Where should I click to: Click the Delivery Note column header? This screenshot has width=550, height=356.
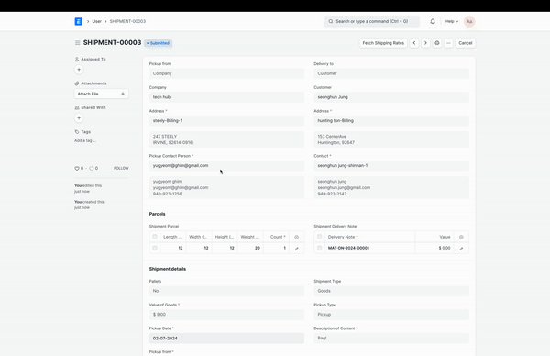(369, 237)
